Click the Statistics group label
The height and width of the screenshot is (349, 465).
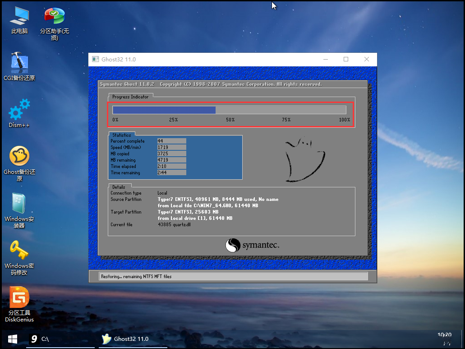click(121, 135)
